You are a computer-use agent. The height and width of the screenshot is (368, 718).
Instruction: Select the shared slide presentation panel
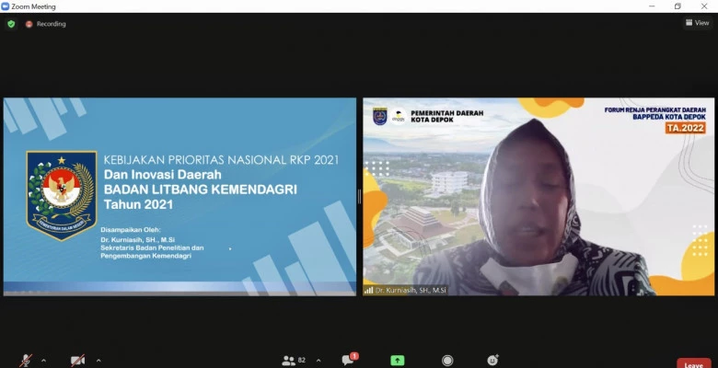179,197
